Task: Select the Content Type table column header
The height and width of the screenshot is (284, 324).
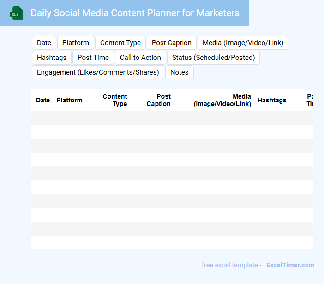Action: tap(115, 100)
